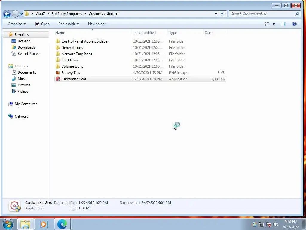Image resolution: width=306 pixels, height=230 pixels.
Task: Open address bar history dropdown
Action: coord(216,14)
